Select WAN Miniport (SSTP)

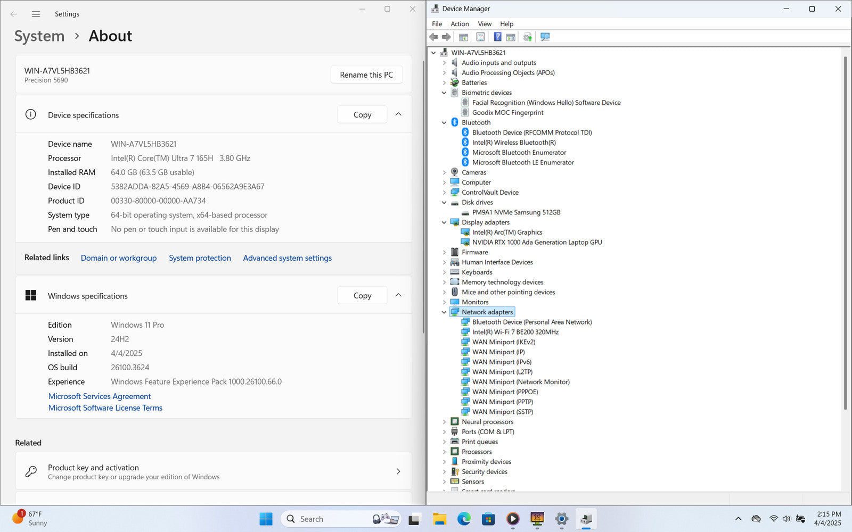pyautogui.click(x=502, y=412)
